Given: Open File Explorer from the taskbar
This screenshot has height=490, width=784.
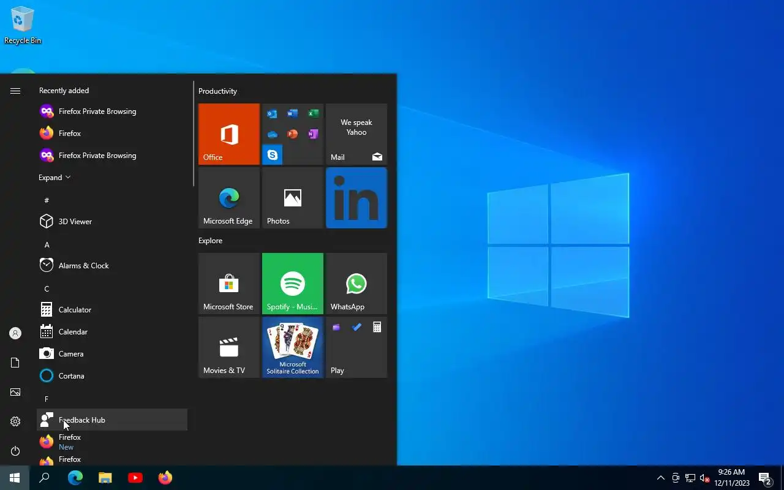Looking at the screenshot, I should click(105, 478).
